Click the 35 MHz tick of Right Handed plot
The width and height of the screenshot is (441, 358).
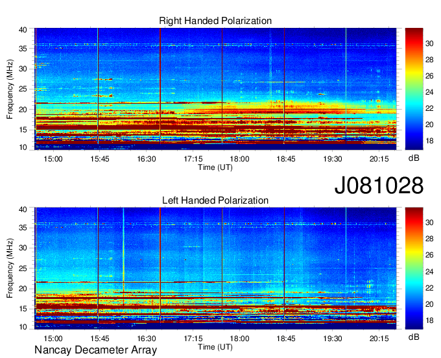[23, 49]
